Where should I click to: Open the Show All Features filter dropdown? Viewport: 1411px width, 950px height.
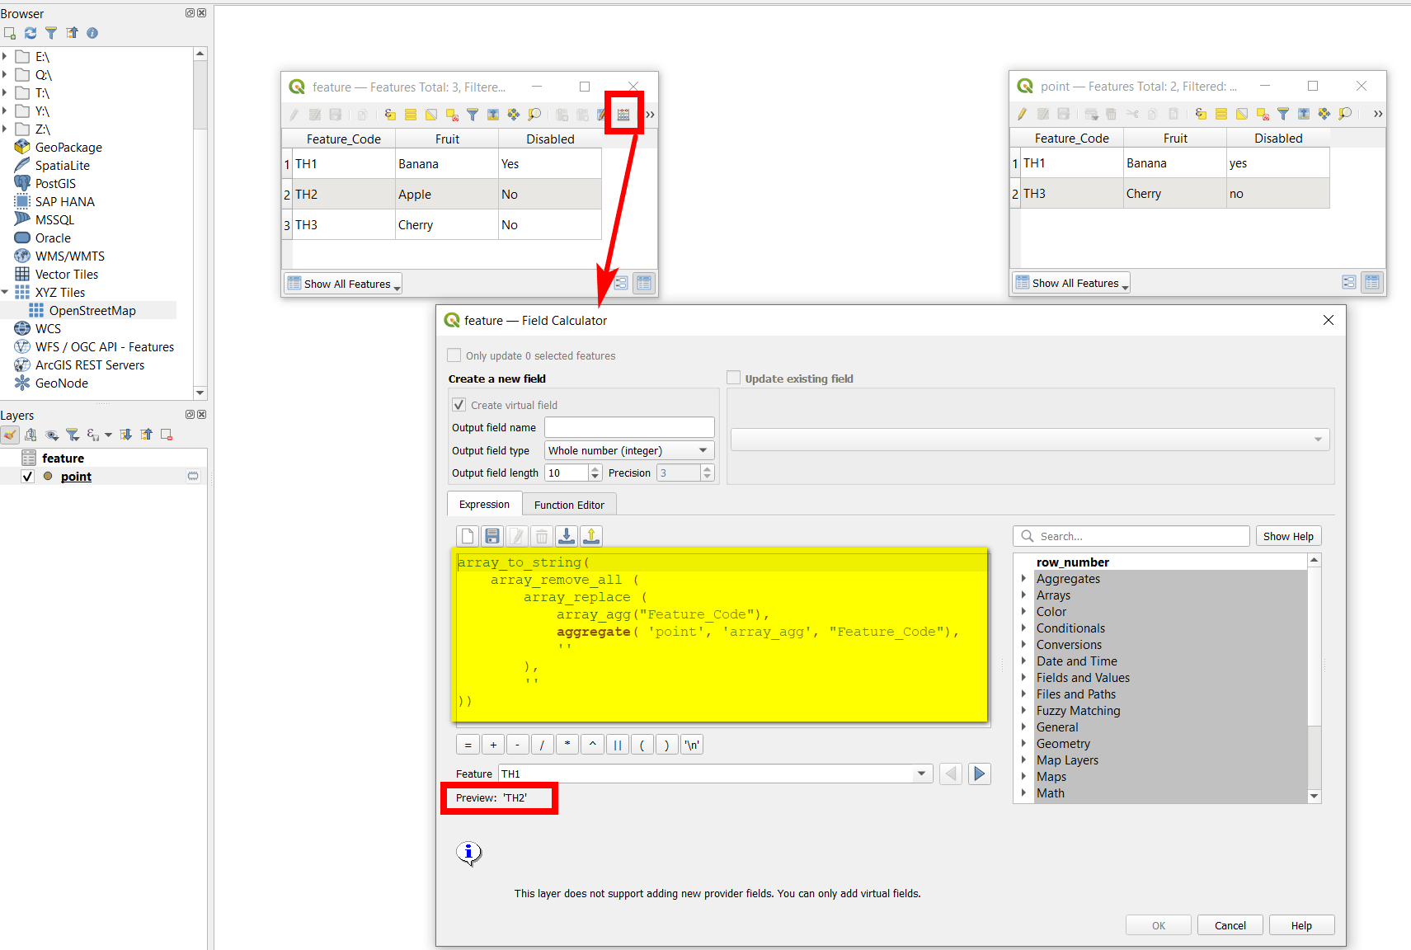[x=343, y=284]
